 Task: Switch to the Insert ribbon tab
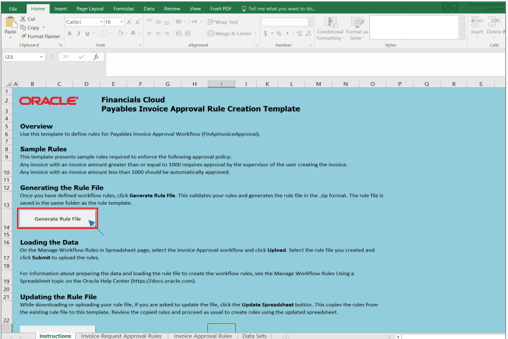[x=61, y=8]
